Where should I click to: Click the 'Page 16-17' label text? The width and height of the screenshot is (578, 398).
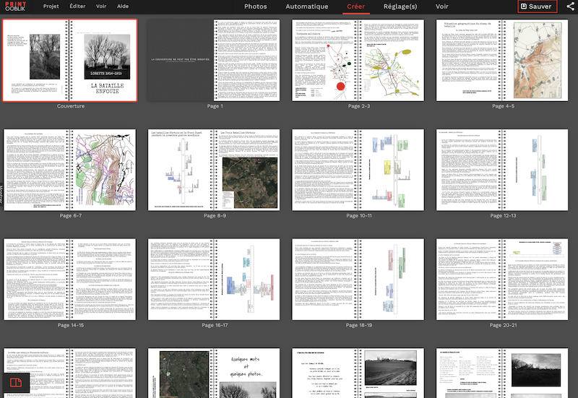tap(215, 325)
